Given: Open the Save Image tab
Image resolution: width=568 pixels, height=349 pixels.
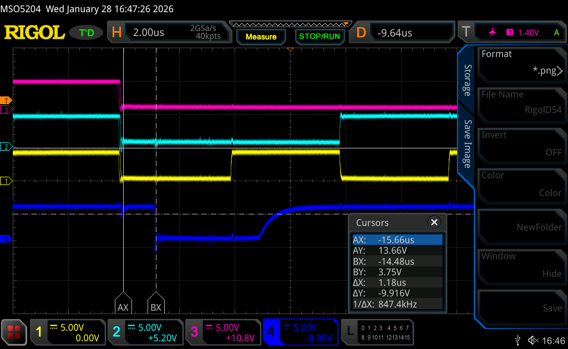Looking at the screenshot, I should point(467,143).
